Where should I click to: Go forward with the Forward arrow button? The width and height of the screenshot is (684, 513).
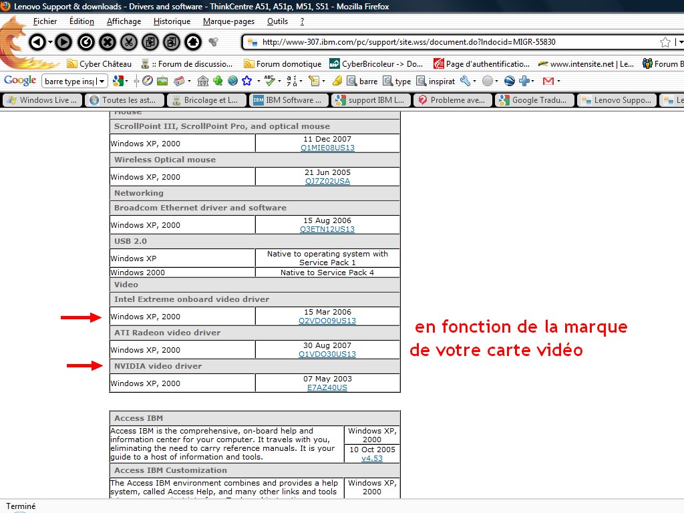tap(63, 42)
